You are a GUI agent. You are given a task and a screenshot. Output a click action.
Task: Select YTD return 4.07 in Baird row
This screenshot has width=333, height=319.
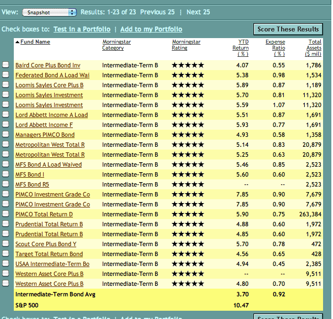tap(242, 65)
